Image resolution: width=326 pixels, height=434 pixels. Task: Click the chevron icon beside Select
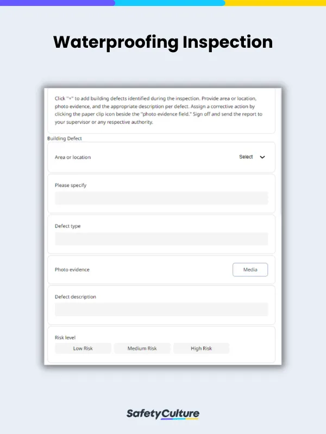tap(262, 157)
